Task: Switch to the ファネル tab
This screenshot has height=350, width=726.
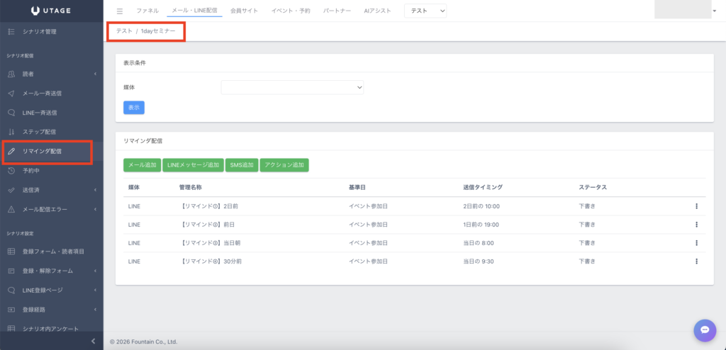Action: pyautogui.click(x=147, y=11)
